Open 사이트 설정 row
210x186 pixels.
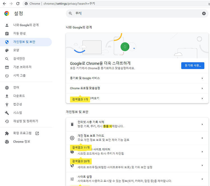click(x=137, y=179)
